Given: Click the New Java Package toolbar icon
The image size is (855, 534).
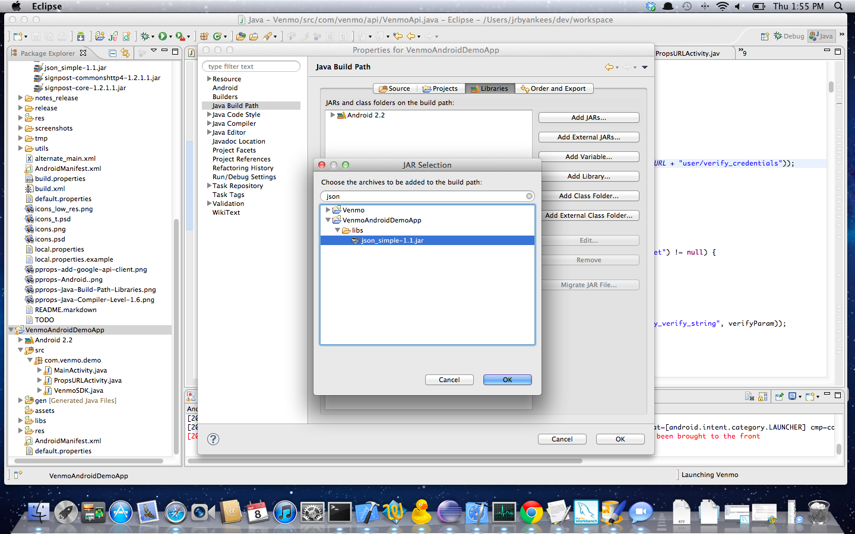Looking at the screenshot, I should tap(204, 36).
